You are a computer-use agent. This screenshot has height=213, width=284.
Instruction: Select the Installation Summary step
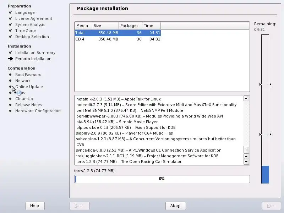click(x=35, y=53)
